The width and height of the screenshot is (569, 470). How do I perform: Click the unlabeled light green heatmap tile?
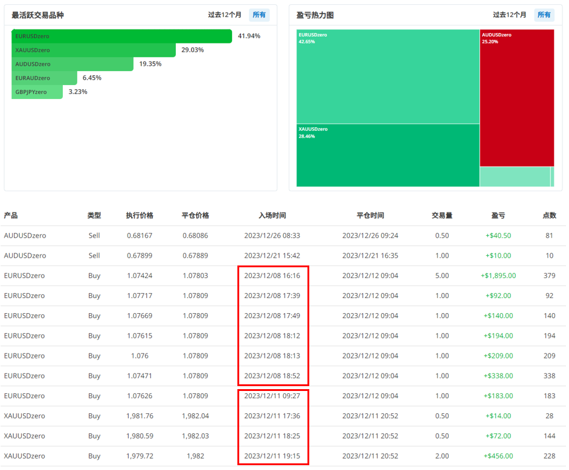coord(515,177)
